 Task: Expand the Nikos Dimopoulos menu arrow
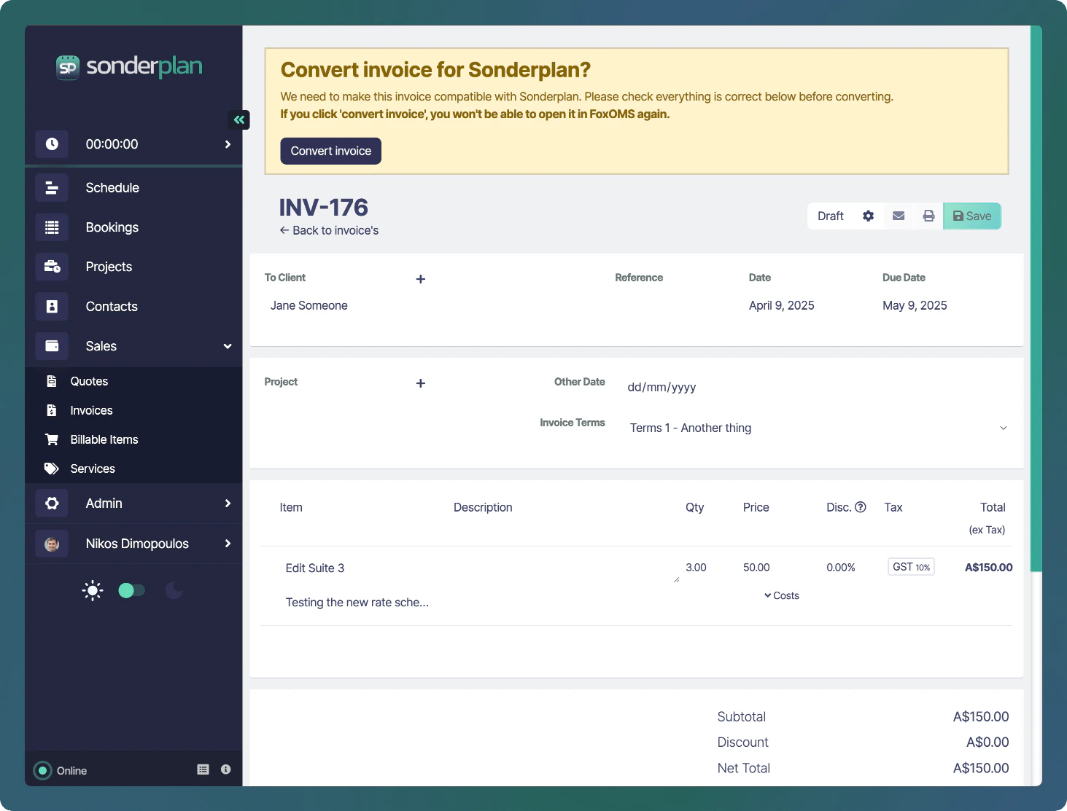[228, 544]
